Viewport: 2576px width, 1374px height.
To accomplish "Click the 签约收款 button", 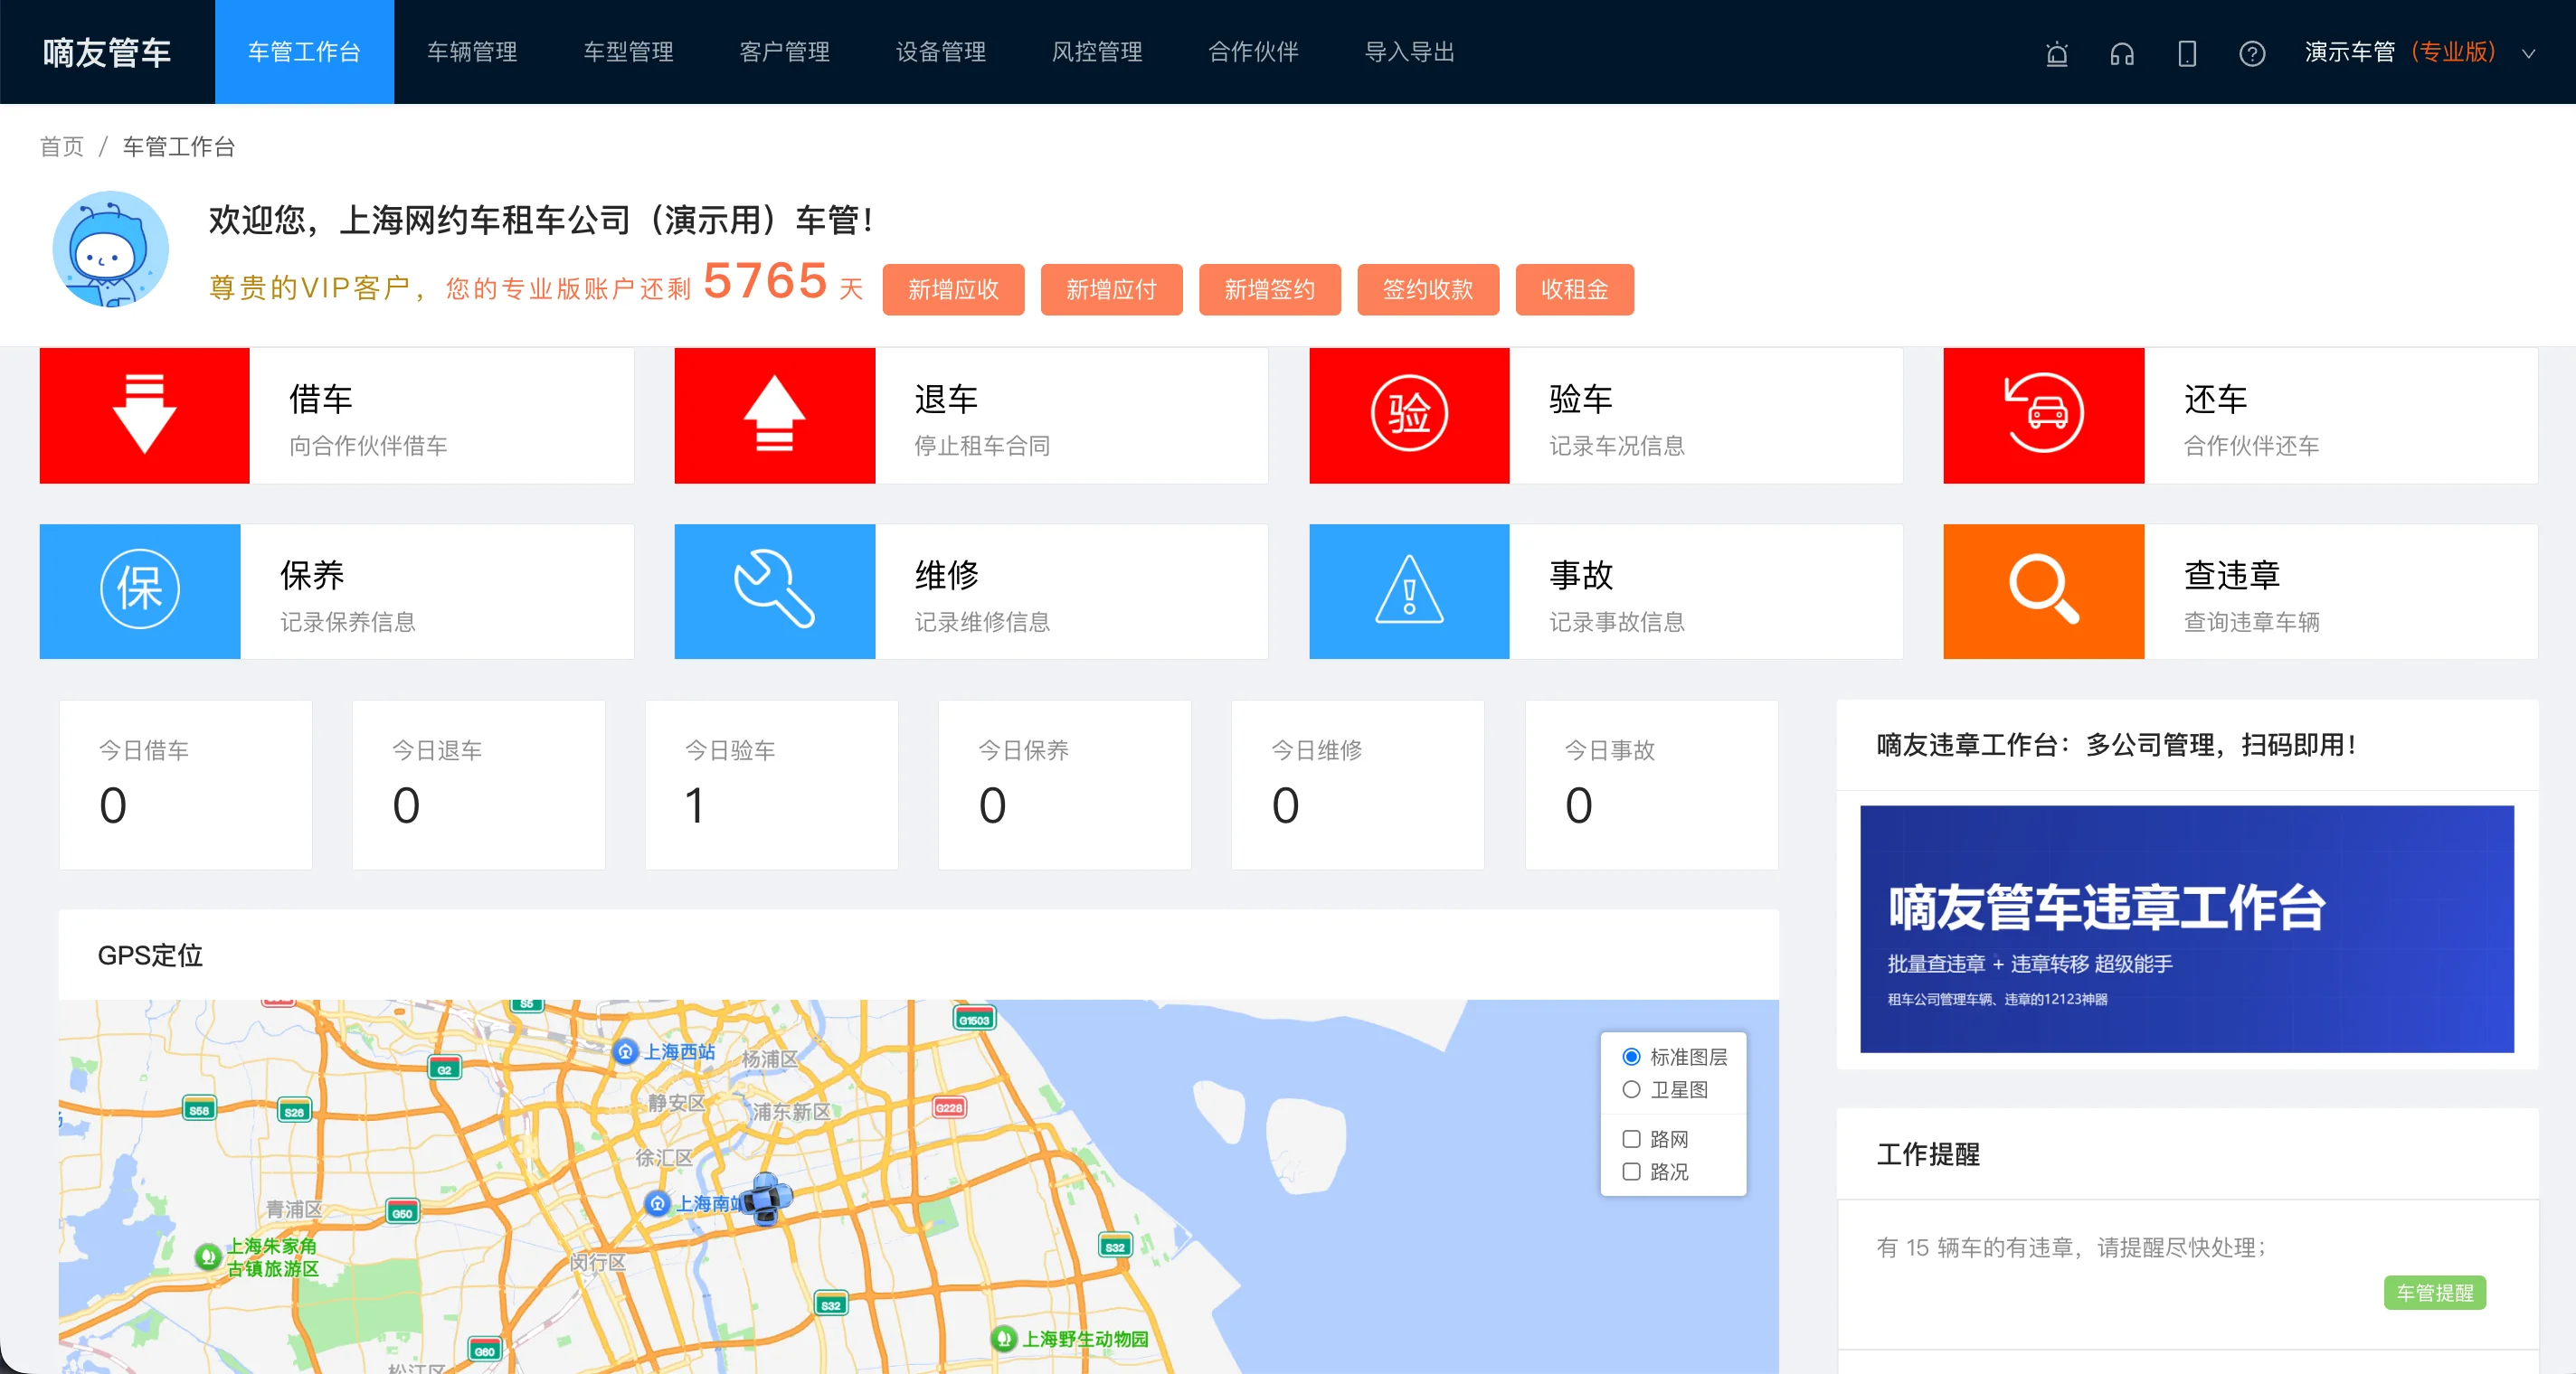I will (1428, 290).
